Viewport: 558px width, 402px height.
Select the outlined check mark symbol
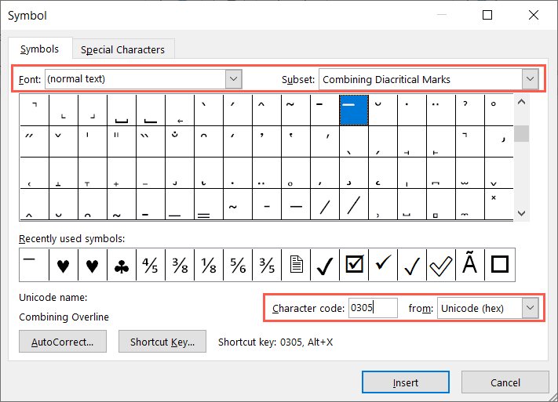tap(441, 266)
